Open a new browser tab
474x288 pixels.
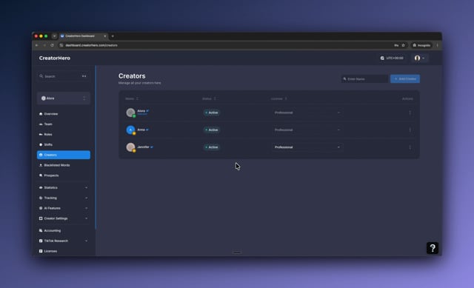[x=113, y=36]
